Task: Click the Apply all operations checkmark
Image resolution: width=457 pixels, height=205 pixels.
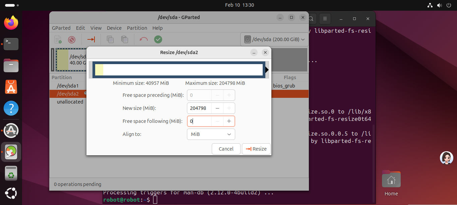Action: tap(158, 39)
